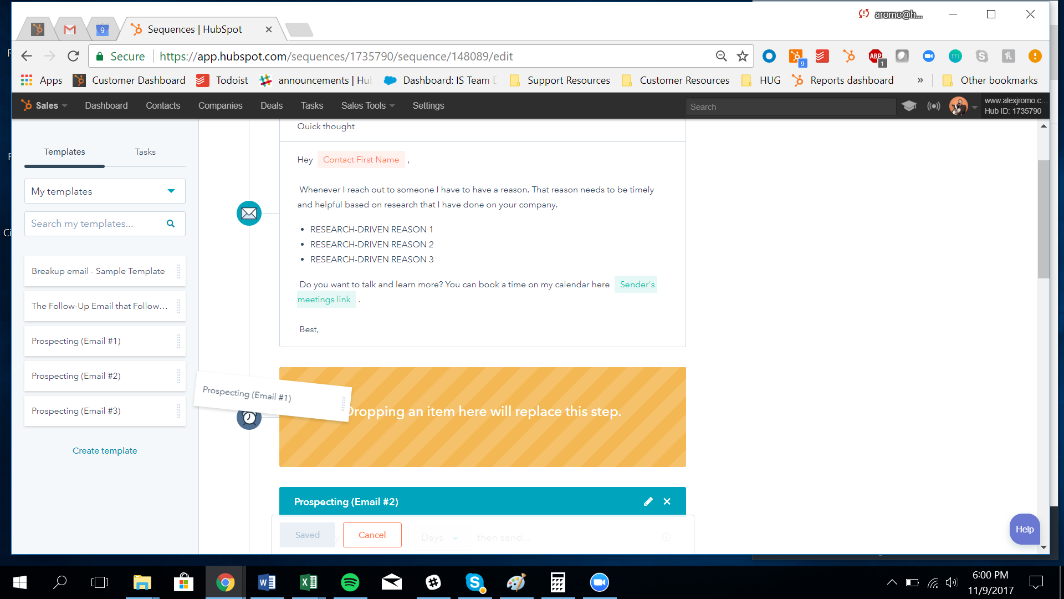Click the task/timer step icon
1064x599 pixels.
click(x=249, y=418)
